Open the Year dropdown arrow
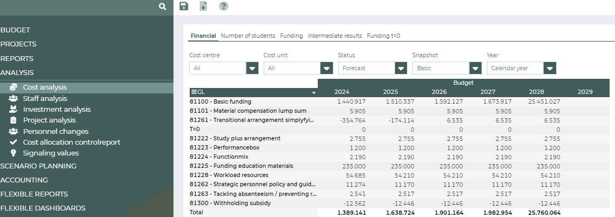615x217 pixels. pyautogui.click(x=550, y=68)
